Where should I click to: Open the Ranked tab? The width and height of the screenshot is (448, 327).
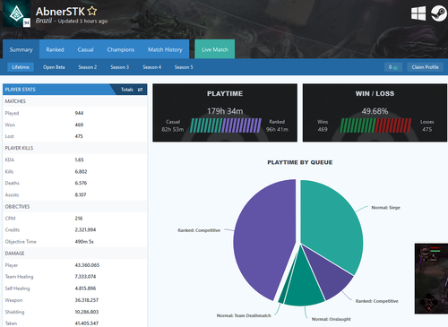(55, 49)
